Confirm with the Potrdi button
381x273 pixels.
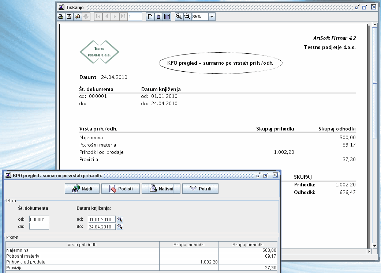point(201,189)
